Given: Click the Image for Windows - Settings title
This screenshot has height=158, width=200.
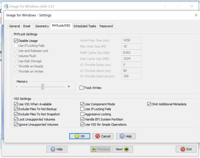Looking at the screenshot, I should coord(29,15).
